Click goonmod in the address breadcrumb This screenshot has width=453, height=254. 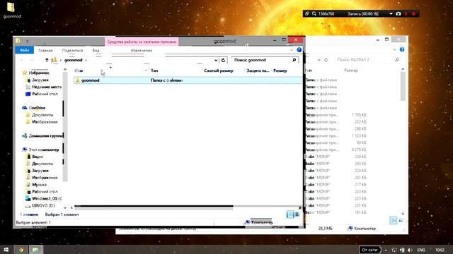click(x=73, y=60)
